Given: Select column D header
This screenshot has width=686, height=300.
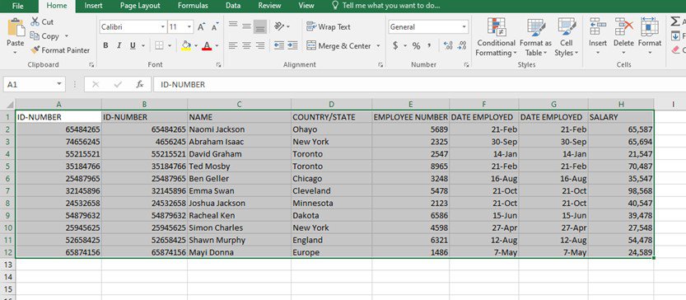Looking at the screenshot, I should click(332, 104).
